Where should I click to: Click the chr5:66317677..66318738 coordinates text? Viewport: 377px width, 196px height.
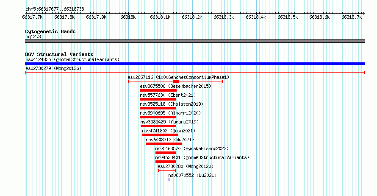pyautogui.click(x=55, y=9)
